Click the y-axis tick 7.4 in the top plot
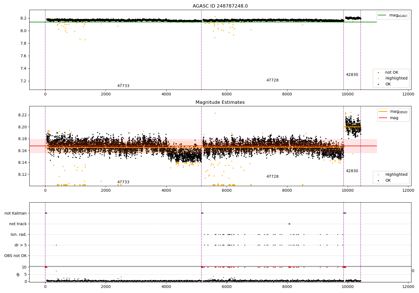419x293 pixels. (24, 68)
